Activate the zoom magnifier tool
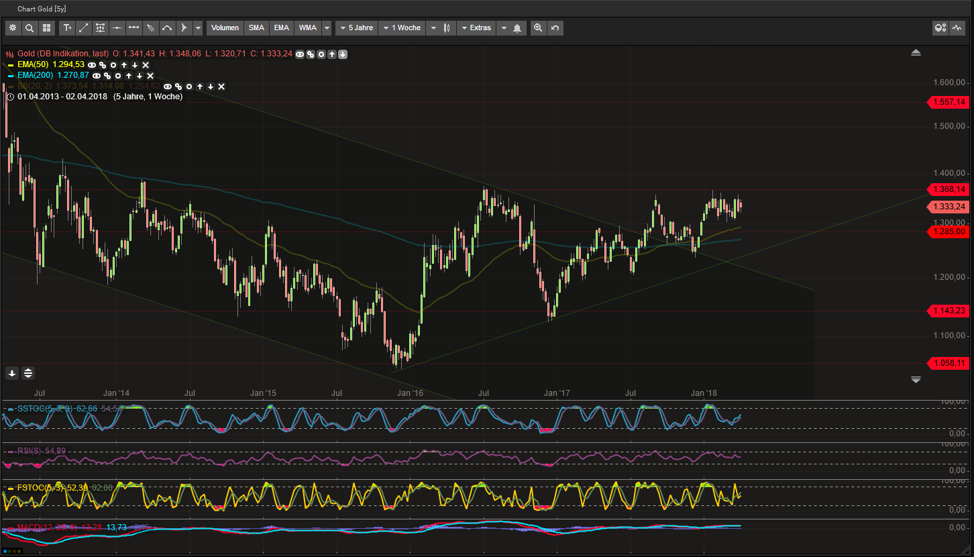Viewport: 974px width, 557px height. (538, 28)
